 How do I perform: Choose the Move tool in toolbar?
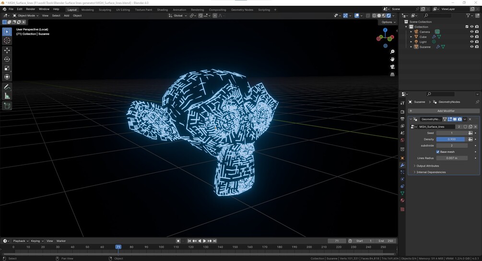[7, 50]
